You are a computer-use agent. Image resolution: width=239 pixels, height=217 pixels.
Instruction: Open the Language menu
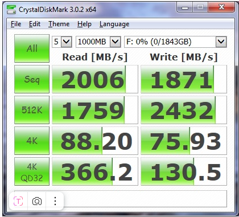(114, 24)
